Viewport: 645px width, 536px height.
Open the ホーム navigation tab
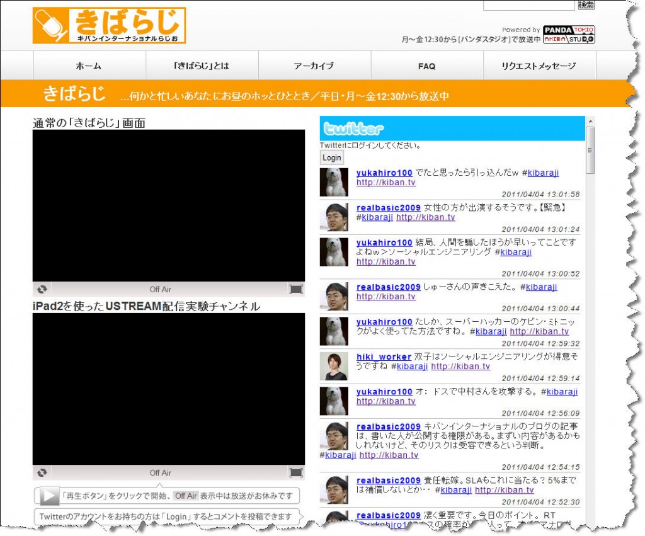[x=89, y=66]
